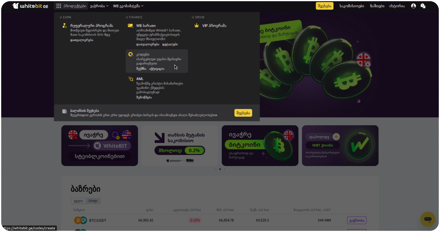Screen dimensions: 440x232
Task: Click ვაჭრობა button for BTC/USDT
Action: 357,220
